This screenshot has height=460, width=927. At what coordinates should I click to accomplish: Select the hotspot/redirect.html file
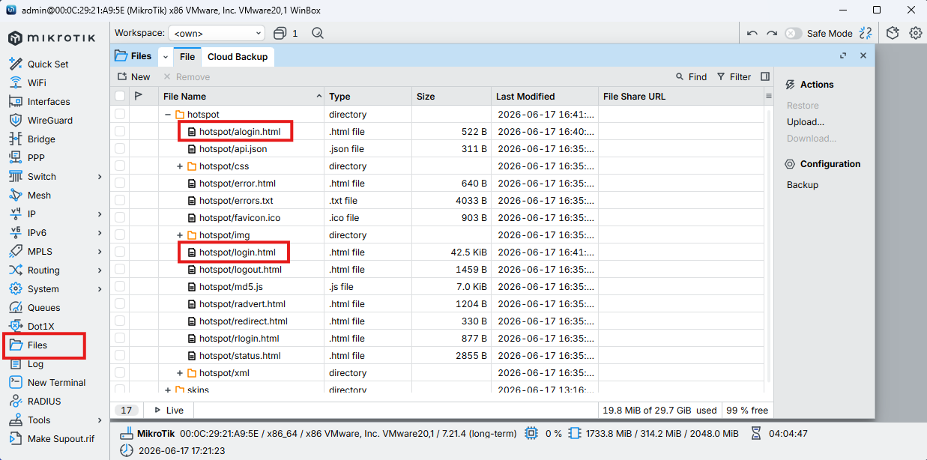coord(243,321)
